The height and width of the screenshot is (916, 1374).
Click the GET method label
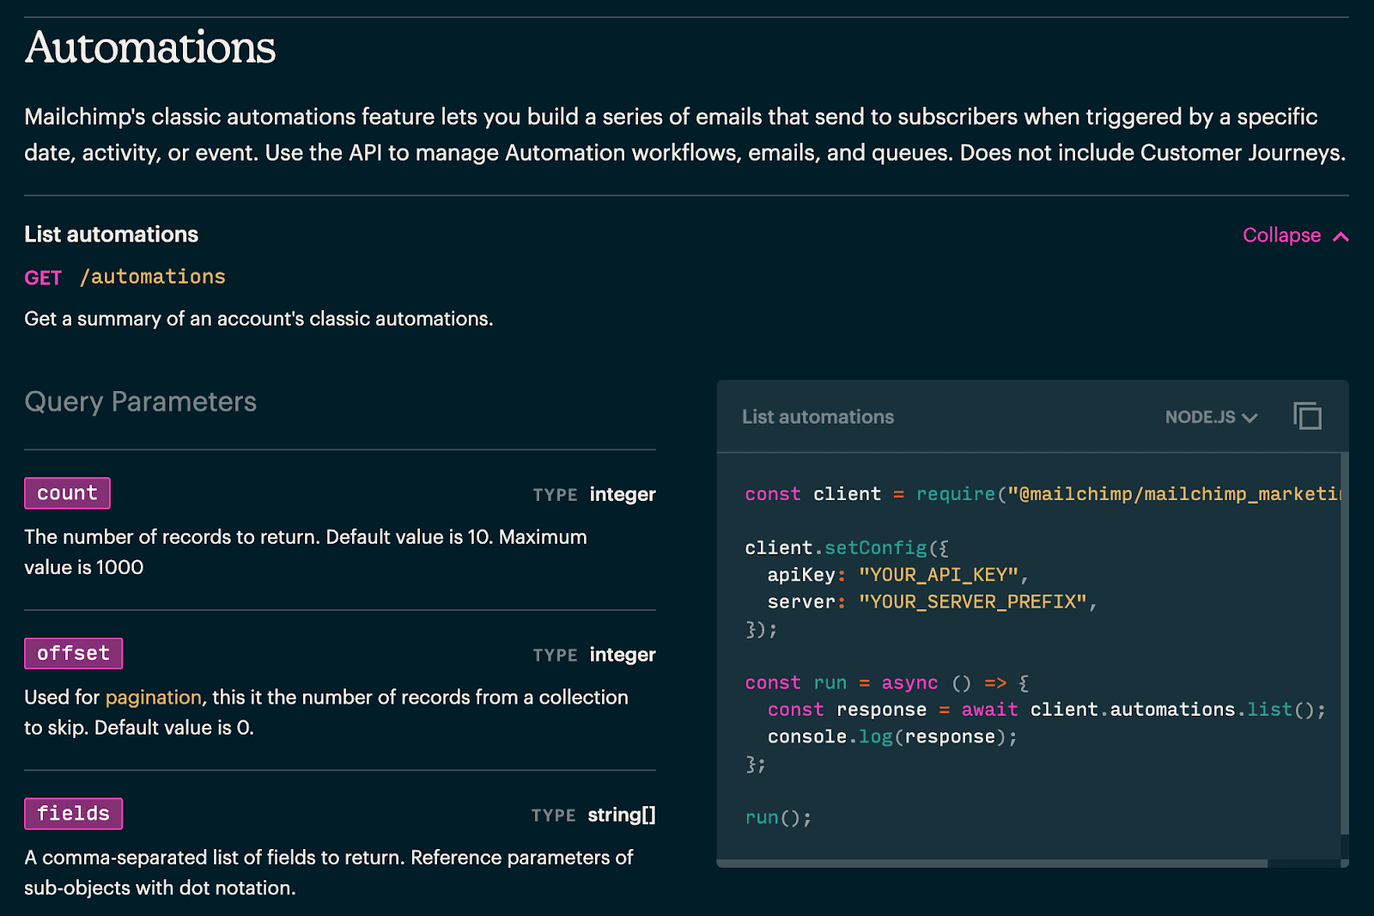click(x=43, y=278)
